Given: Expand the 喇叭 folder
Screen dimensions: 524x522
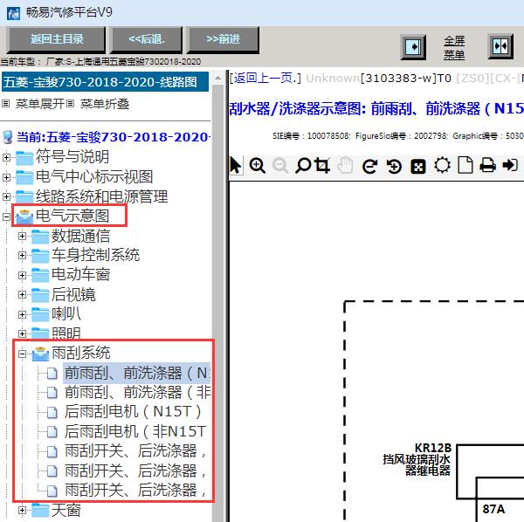Looking at the screenshot, I should click(x=22, y=314).
